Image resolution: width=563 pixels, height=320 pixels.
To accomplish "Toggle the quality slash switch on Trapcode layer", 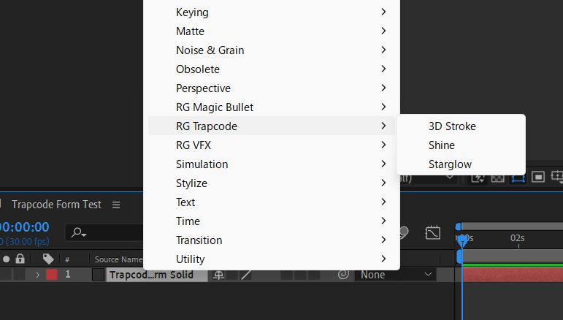I will click(x=246, y=275).
